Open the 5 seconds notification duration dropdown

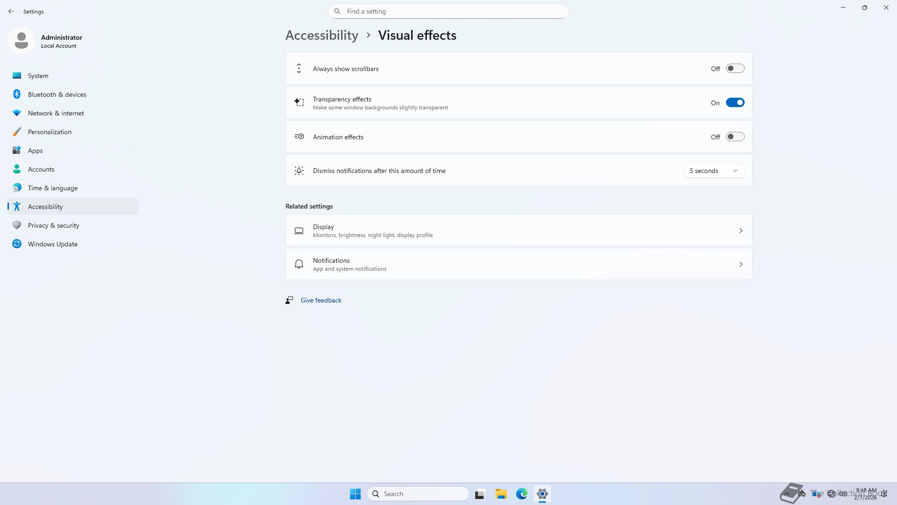coord(713,171)
